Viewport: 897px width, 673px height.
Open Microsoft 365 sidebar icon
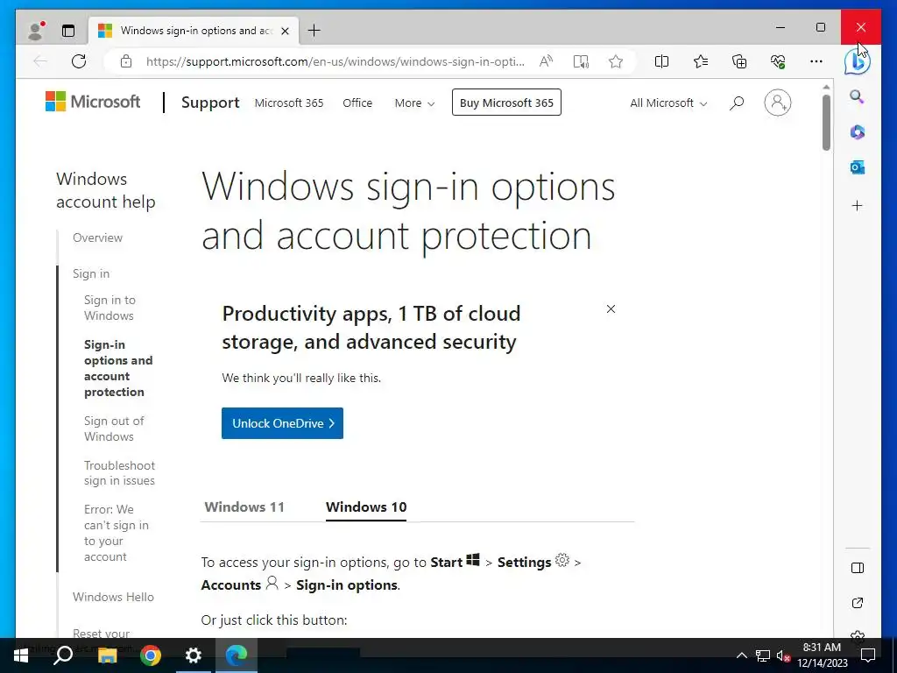857,132
